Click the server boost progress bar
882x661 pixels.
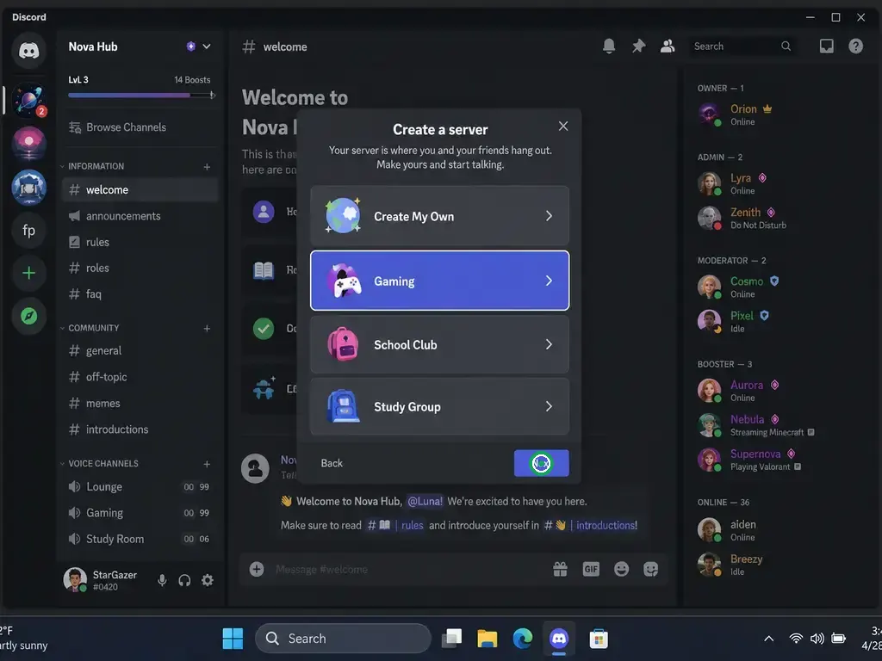click(x=142, y=95)
